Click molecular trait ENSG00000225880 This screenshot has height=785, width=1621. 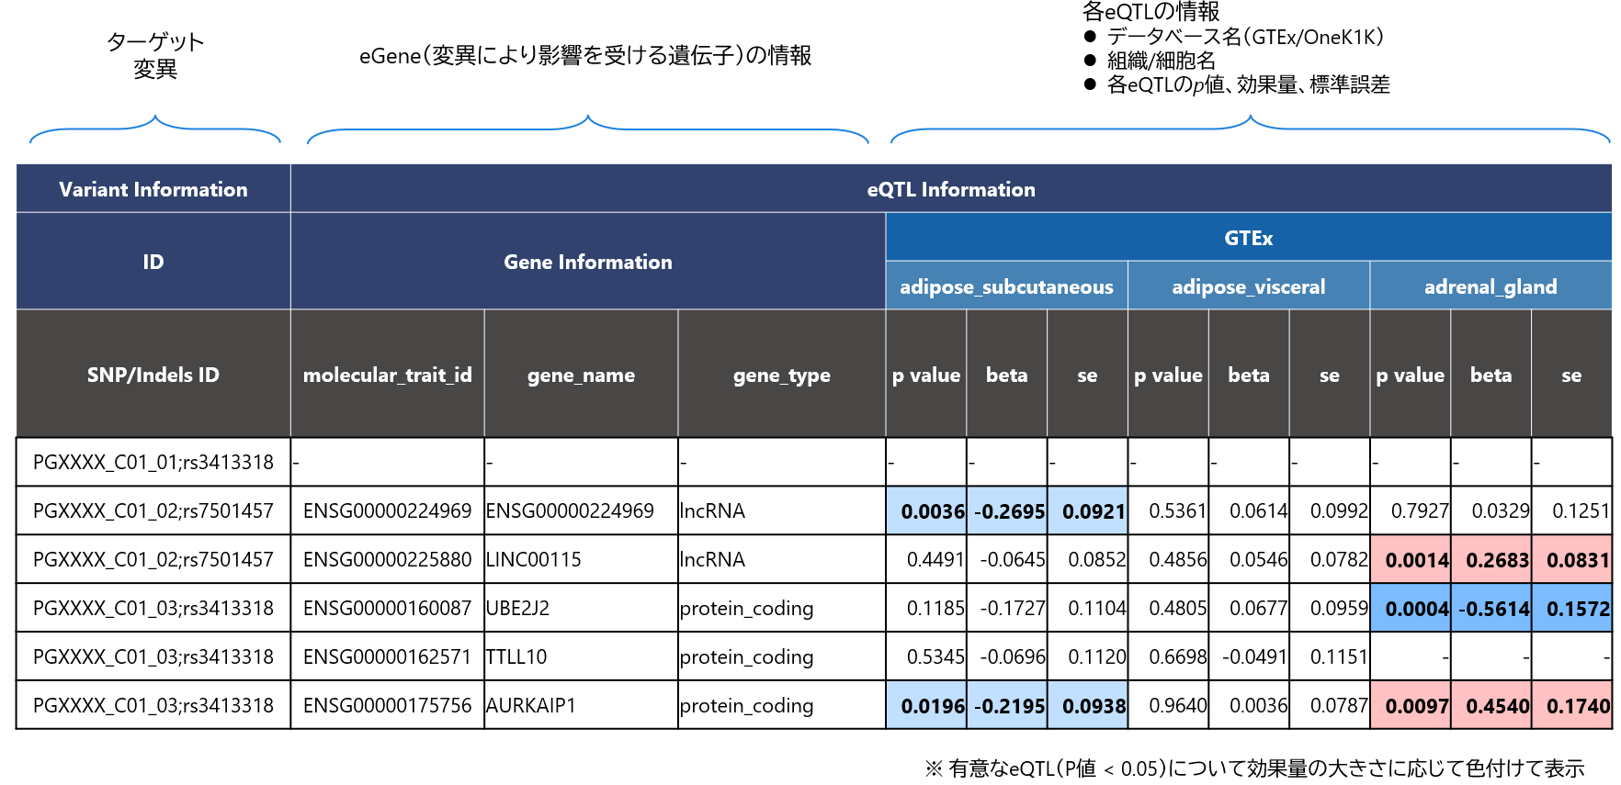pyautogui.click(x=388, y=559)
